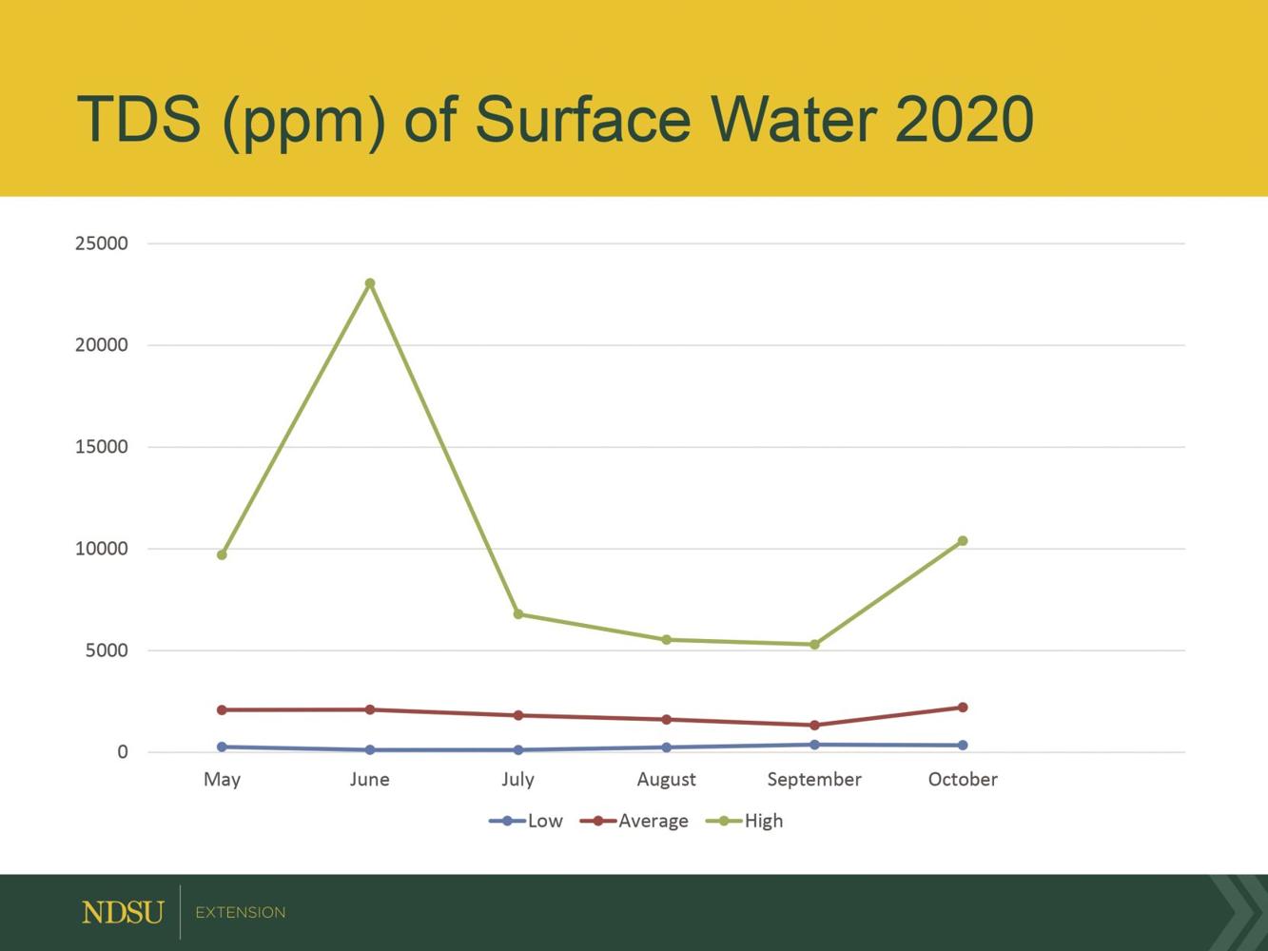Click the October endpoint of the green line
Screen dimensions: 1268x951
[962, 542]
